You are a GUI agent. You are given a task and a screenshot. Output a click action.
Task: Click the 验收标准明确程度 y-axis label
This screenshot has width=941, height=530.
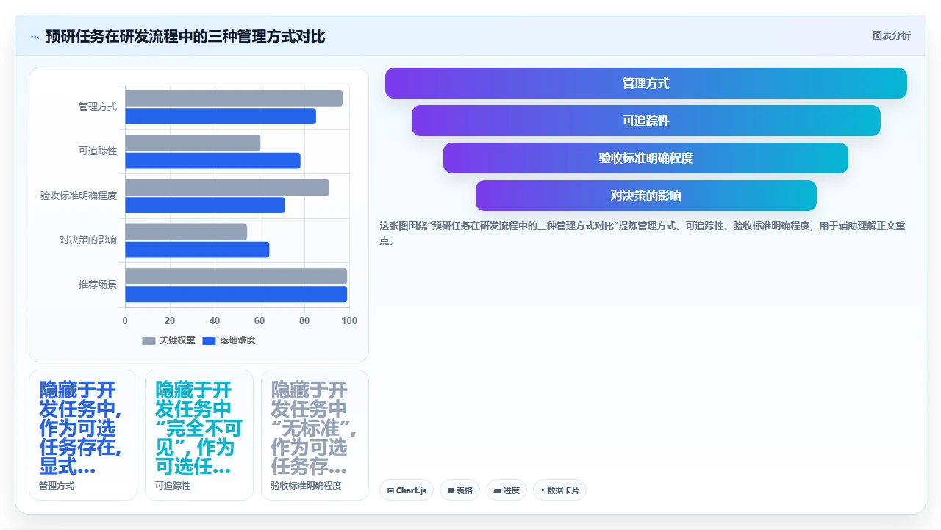click(79, 196)
